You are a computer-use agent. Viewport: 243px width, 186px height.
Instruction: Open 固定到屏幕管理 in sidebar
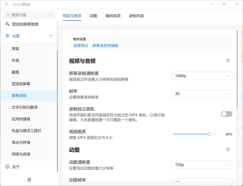click(29, 24)
